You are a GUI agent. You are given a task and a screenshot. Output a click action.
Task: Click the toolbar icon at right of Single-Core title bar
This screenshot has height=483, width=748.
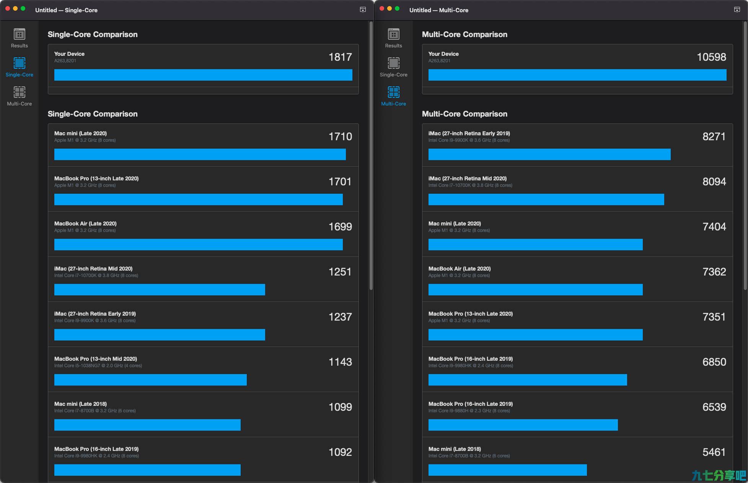pyautogui.click(x=363, y=10)
